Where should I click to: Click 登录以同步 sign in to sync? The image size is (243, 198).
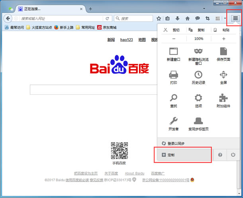coord(198,144)
